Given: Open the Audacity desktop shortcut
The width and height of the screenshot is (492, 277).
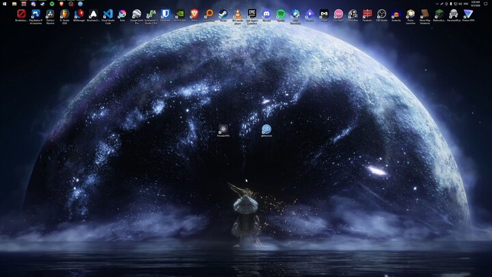Looking at the screenshot, I should (x=396, y=15).
